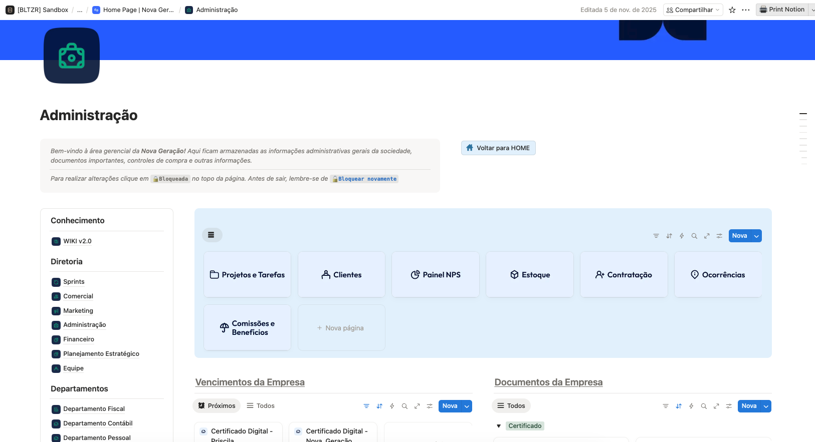
Task: Collapse the Certificado group toggle
Action: 499,426
